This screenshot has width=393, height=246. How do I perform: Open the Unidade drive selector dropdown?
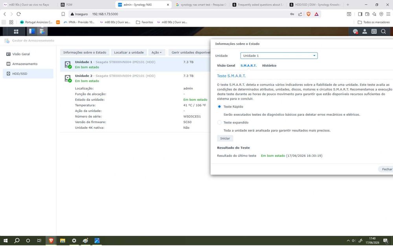[x=279, y=56]
